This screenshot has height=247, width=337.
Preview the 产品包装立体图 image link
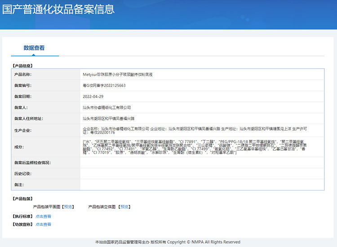click(124, 207)
